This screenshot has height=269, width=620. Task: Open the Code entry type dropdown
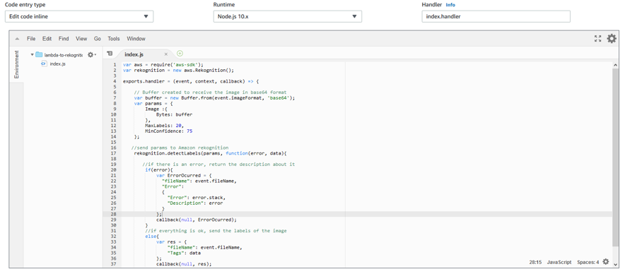[79, 16]
